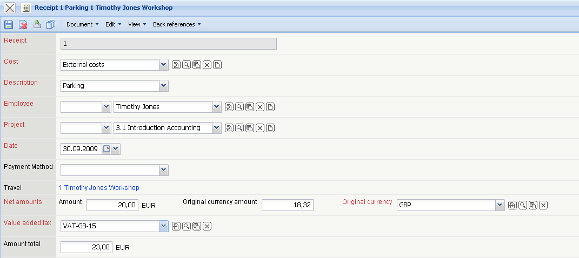Image resolution: width=579 pixels, height=258 pixels.
Task: Expand the empty Payment Method dropdown
Action: [164, 170]
